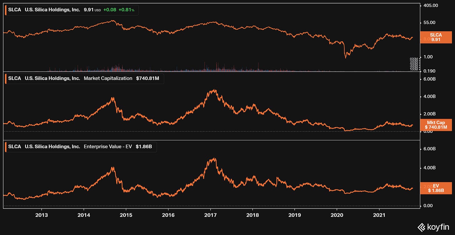The image size is (455, 235).
Task: Select the Market Capitalization legend label
Action: 108,78
